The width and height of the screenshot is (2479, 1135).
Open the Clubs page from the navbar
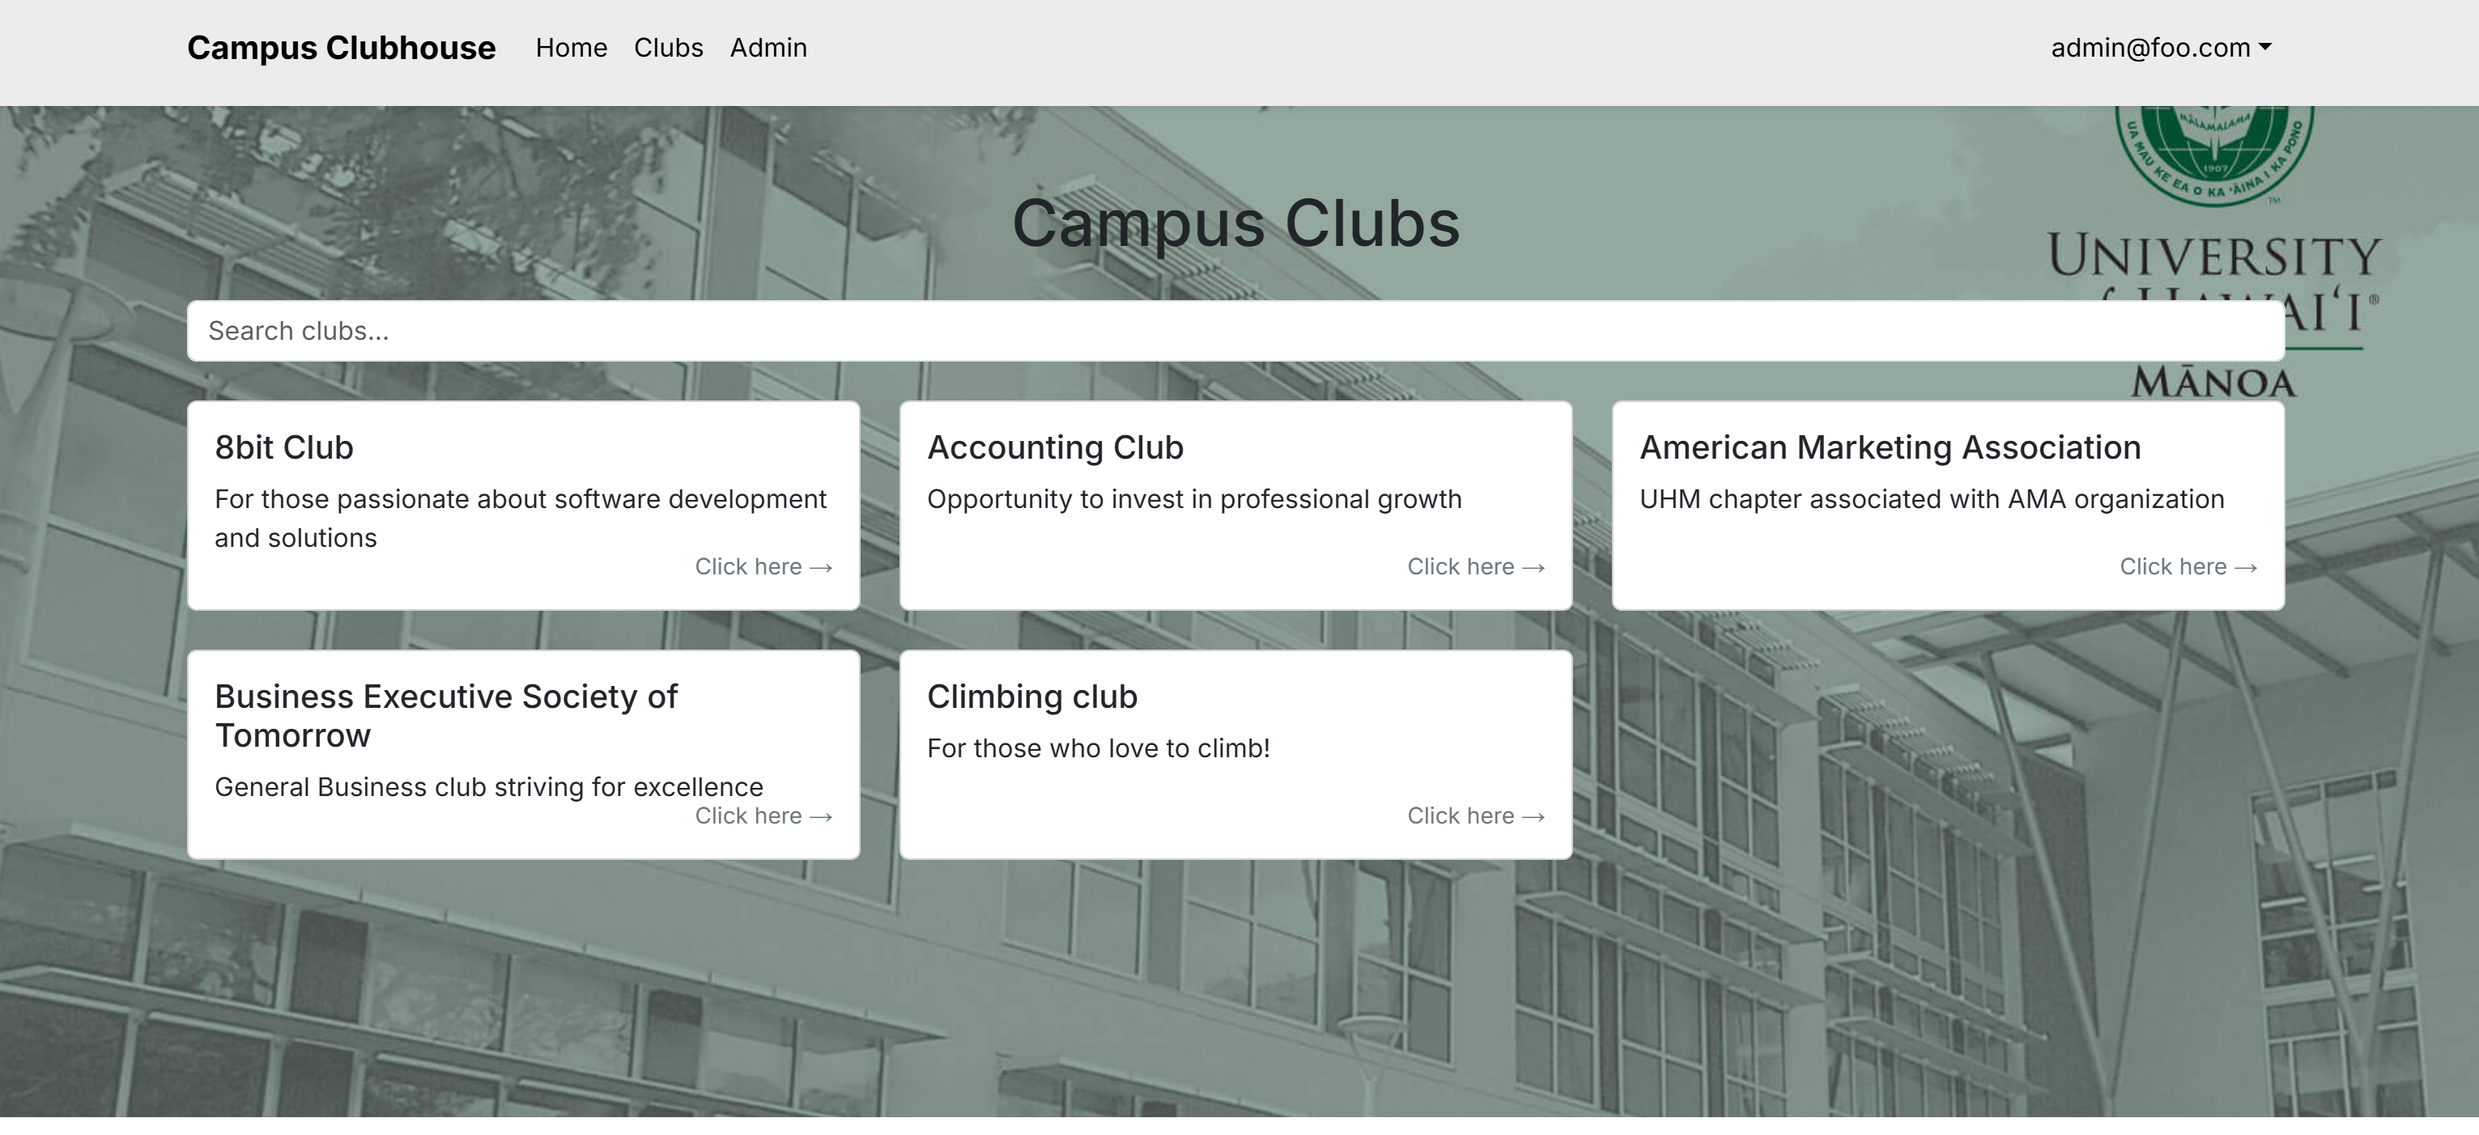(x=669, y=47)
